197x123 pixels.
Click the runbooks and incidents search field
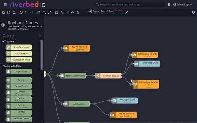[x=130, y=4]
